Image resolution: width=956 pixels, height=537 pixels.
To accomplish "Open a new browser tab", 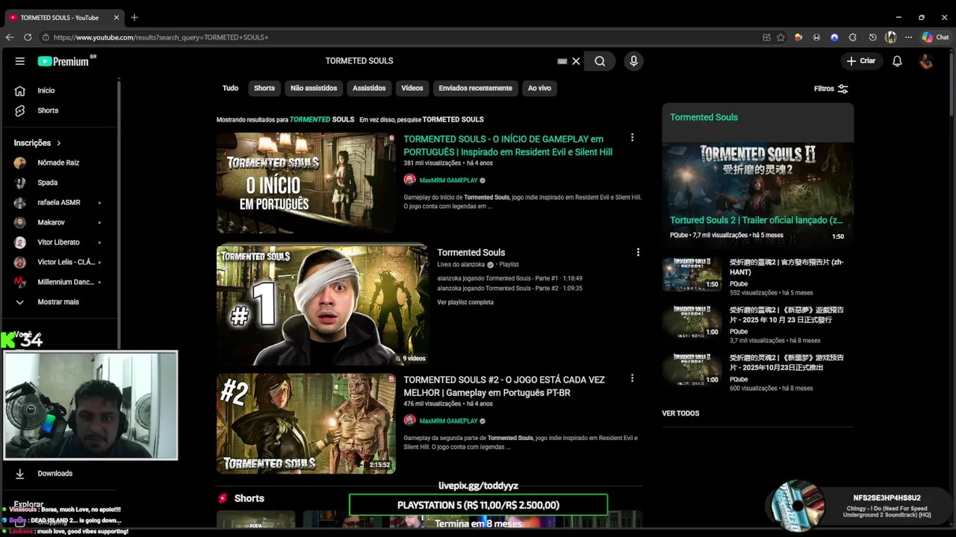I will point(134,17).
